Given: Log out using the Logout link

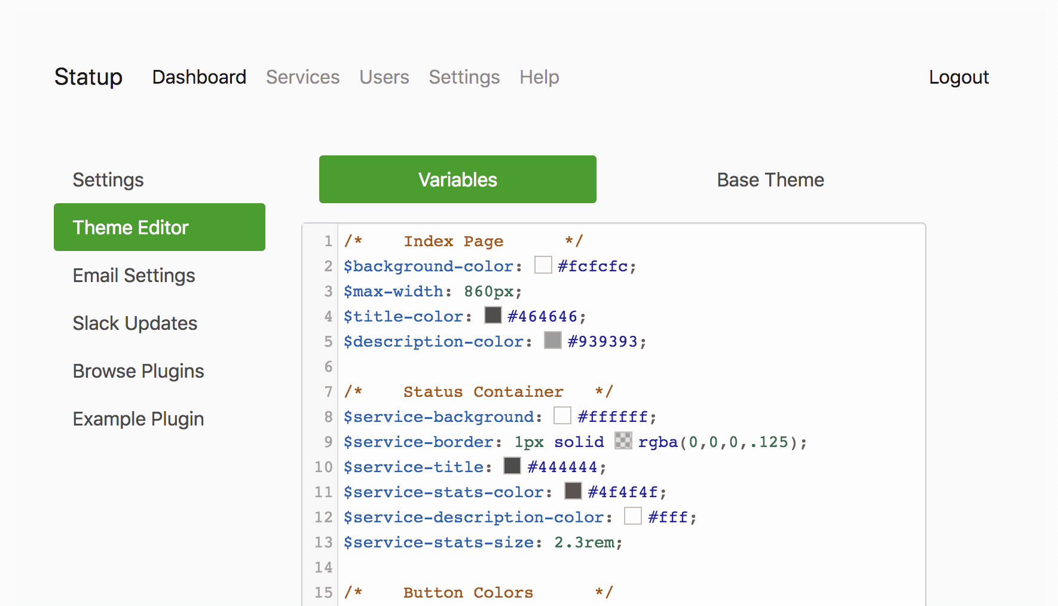Looking at the screenshot, I should (x=958, y=77).
